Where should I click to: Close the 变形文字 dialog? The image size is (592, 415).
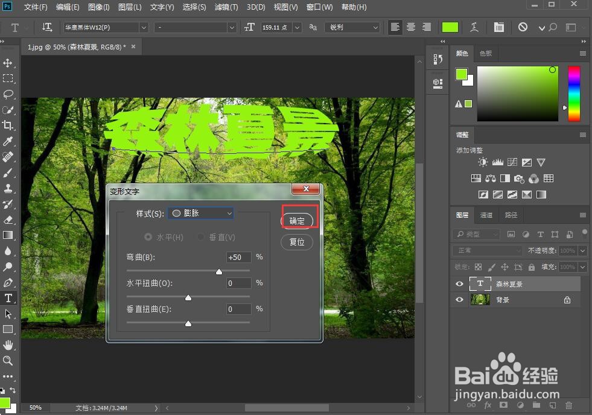click(306, 189)
